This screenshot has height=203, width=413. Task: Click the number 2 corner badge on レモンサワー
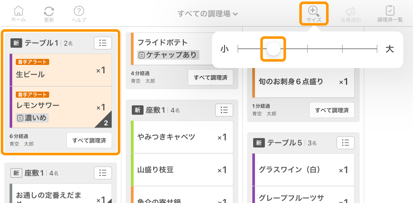pyautogui.click(x=106, y=123)
